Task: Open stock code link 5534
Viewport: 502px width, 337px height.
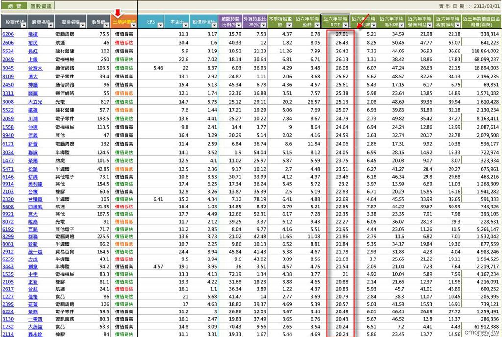Action: tap(8, 51)
